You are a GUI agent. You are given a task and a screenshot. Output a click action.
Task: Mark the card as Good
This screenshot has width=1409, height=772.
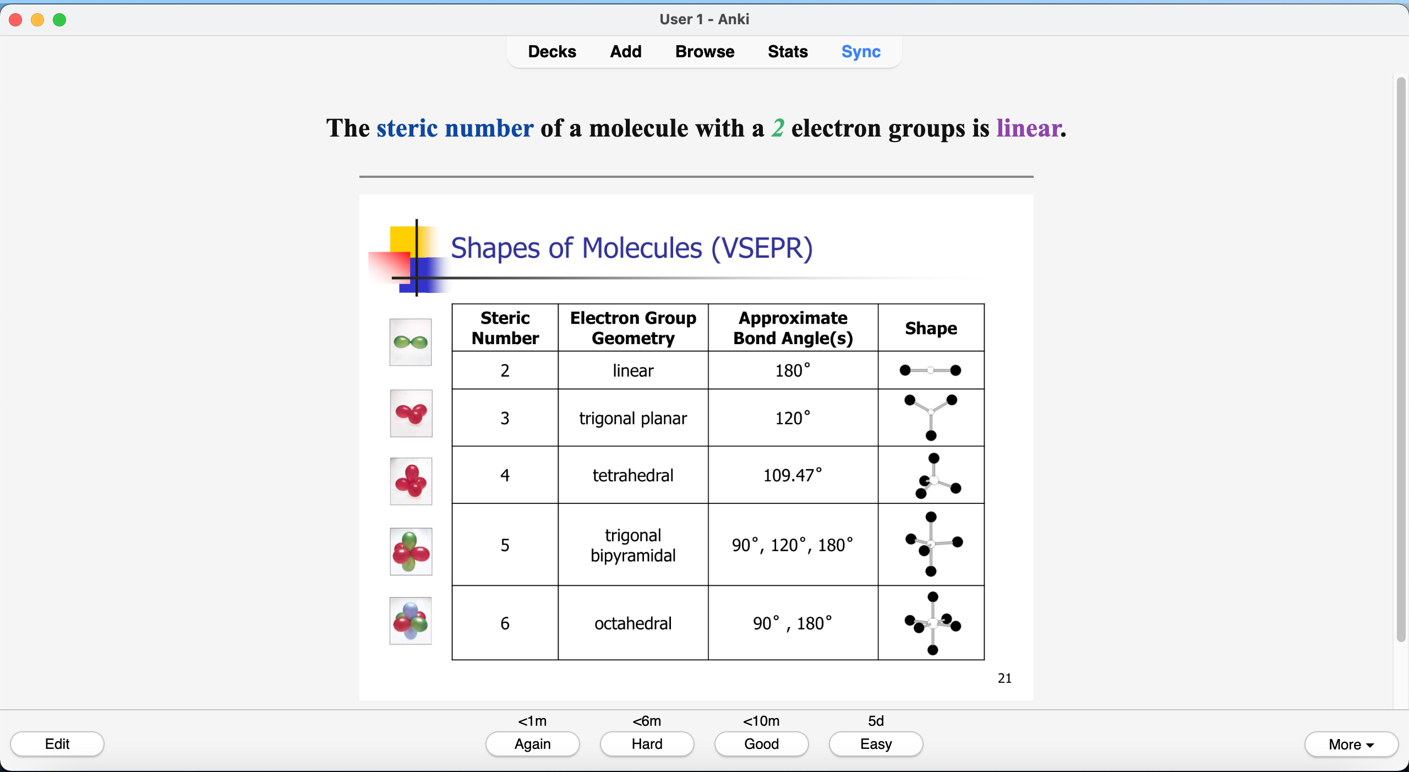(761, 744)
